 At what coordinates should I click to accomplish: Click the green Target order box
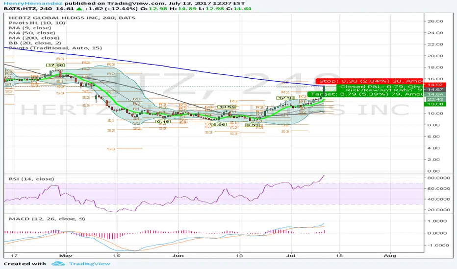366,94
